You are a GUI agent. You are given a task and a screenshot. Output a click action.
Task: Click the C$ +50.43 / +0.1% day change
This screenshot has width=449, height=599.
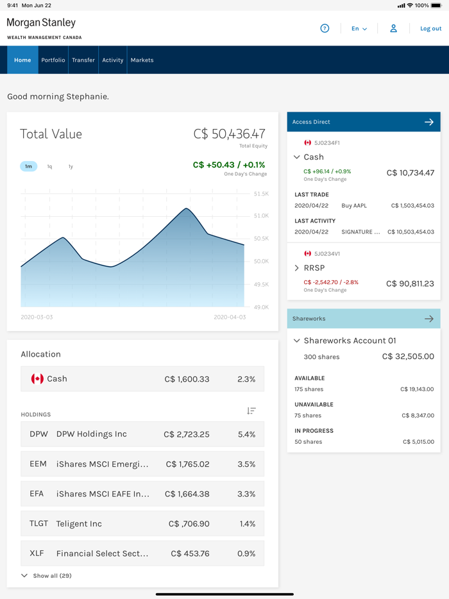pyautogui.click(x=229, y=165)
